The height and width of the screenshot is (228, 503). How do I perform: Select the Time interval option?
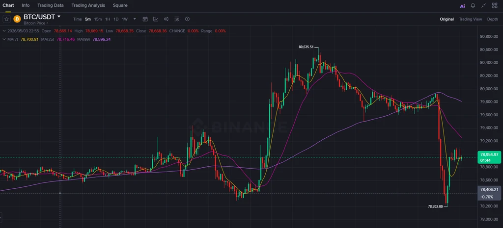[x=77, y=19]
